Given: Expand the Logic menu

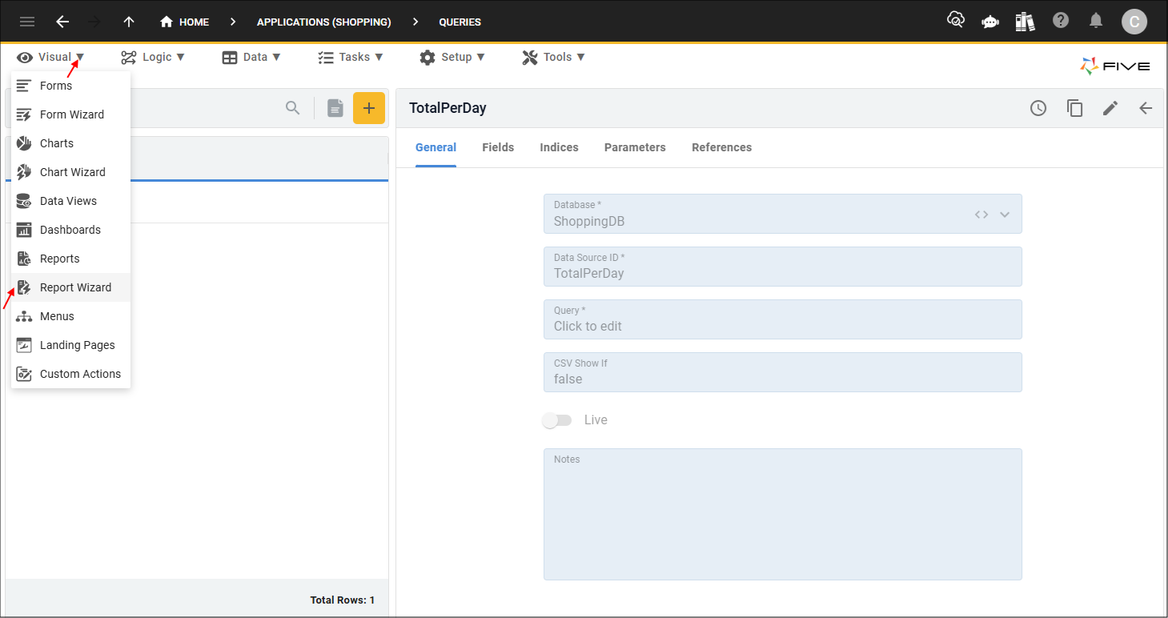Looking at the screenshot, I should [x=153, y=57].
